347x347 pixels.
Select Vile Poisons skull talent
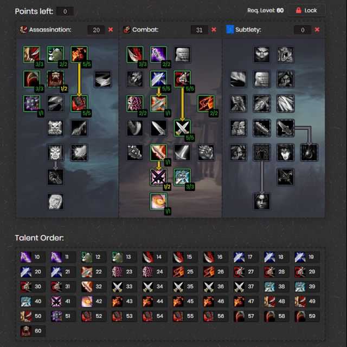(x=55, y=128)
